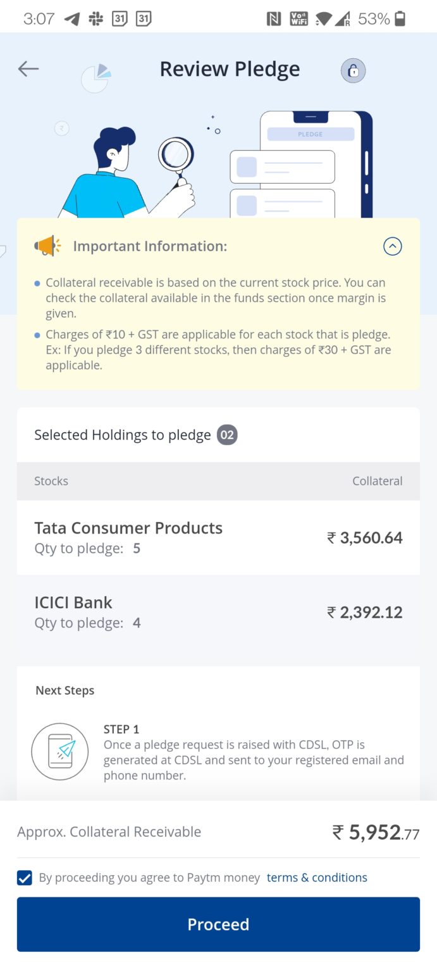This screenshot has width=437, height=972.
Task: Tap the phone icon next to STEP 1
Action: click(59, 751)
